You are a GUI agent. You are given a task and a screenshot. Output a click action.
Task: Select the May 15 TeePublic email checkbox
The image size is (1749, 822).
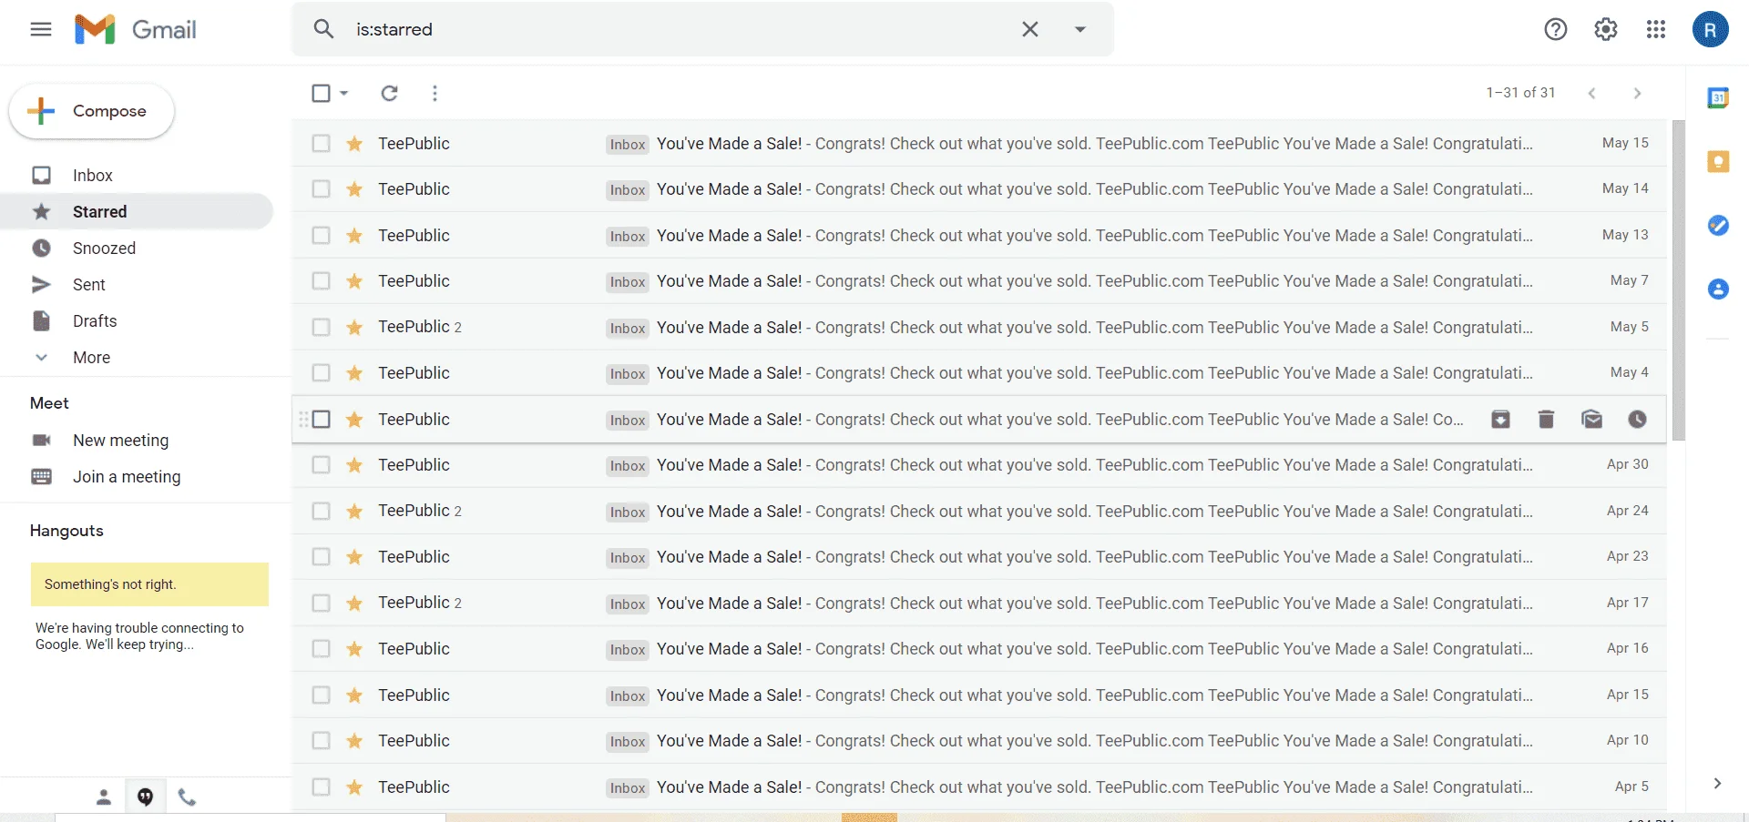(321, 143)
